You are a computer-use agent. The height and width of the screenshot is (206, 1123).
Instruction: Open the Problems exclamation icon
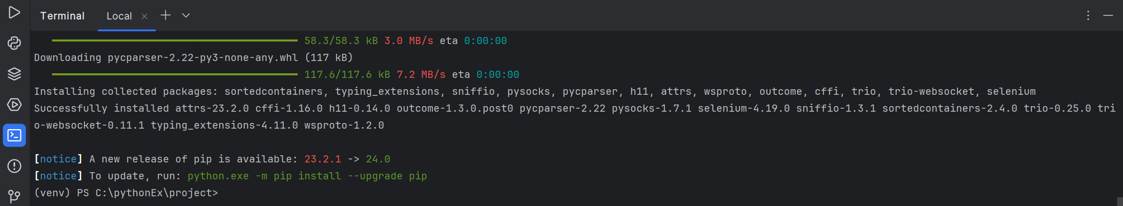[14, 166]
